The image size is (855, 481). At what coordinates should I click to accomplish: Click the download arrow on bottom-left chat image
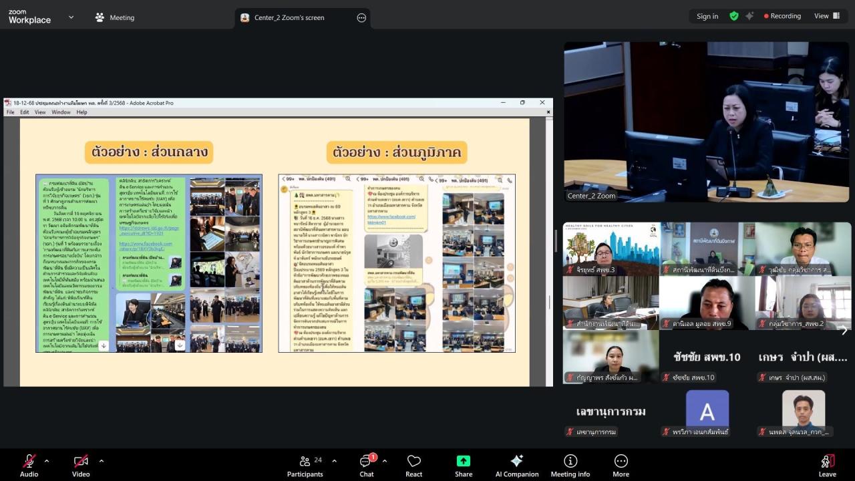click(x=104, y=345)
